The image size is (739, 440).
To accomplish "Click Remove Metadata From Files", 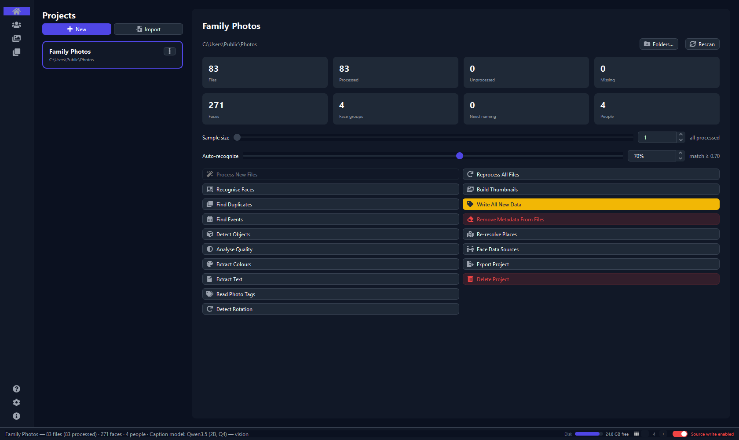I will tap(591, 220).
